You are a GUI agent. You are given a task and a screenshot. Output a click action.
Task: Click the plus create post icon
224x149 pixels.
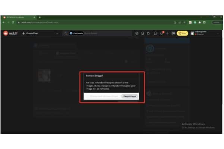click(x=167, y=34)
